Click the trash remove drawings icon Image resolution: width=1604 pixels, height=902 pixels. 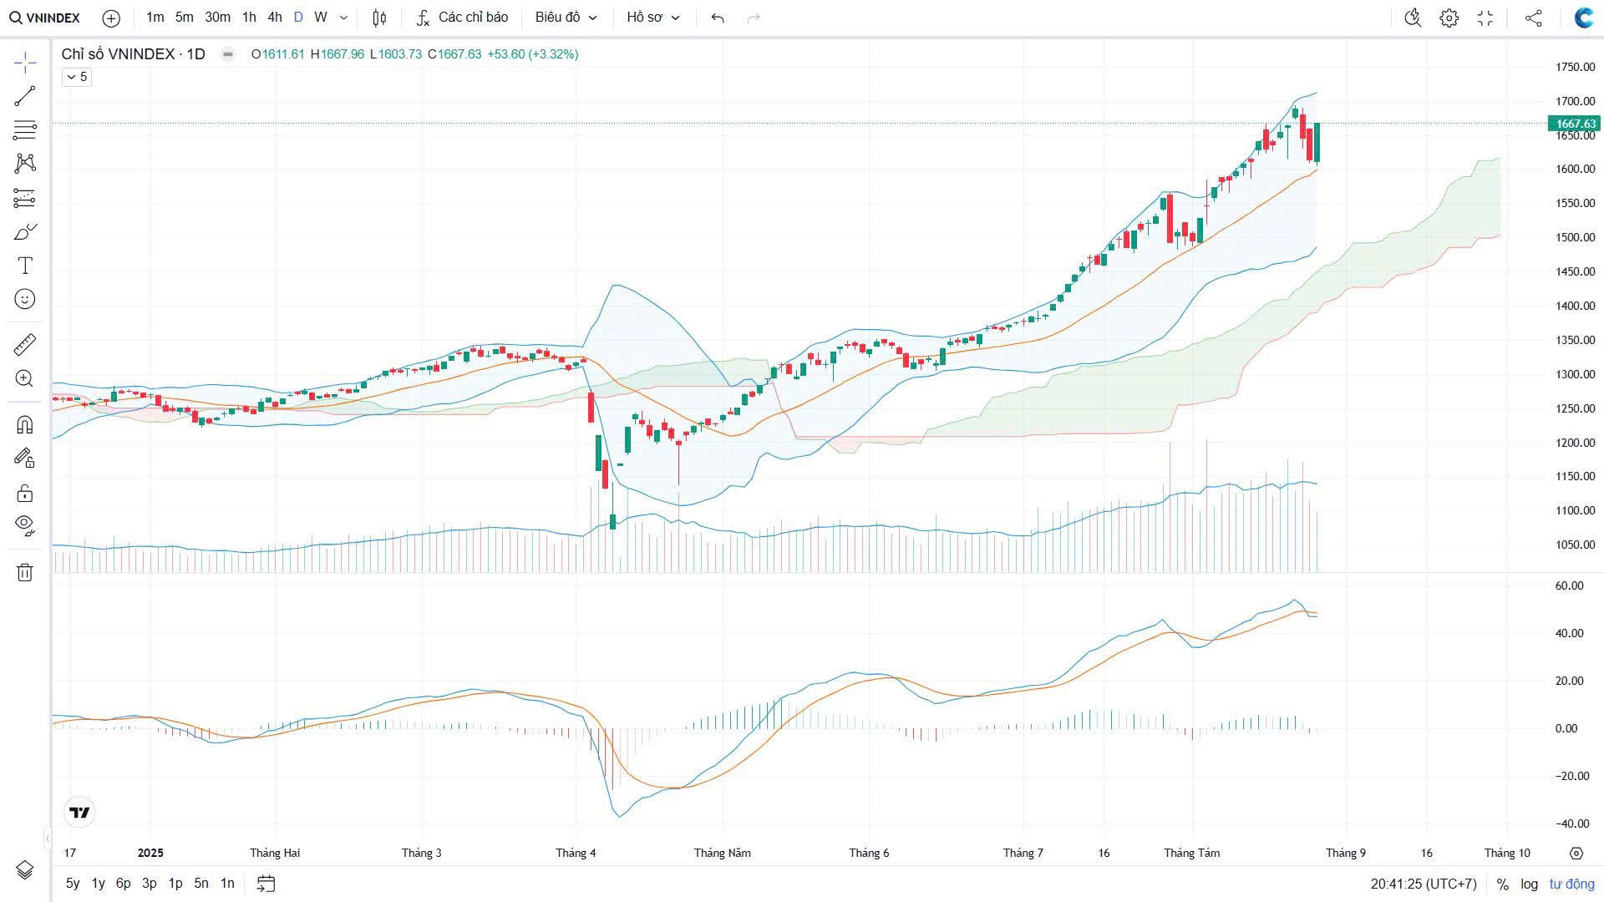point(25,572)
